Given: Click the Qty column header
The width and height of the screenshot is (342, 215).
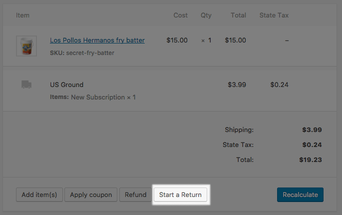Looking at the screenshot, I should pos(206,15).
